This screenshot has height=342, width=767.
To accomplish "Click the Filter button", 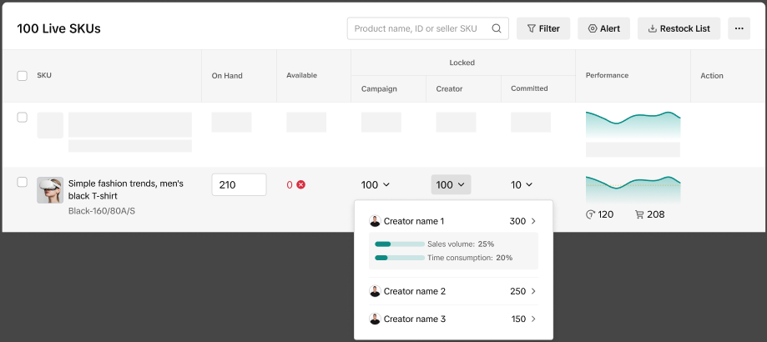I will coord(543,28).
